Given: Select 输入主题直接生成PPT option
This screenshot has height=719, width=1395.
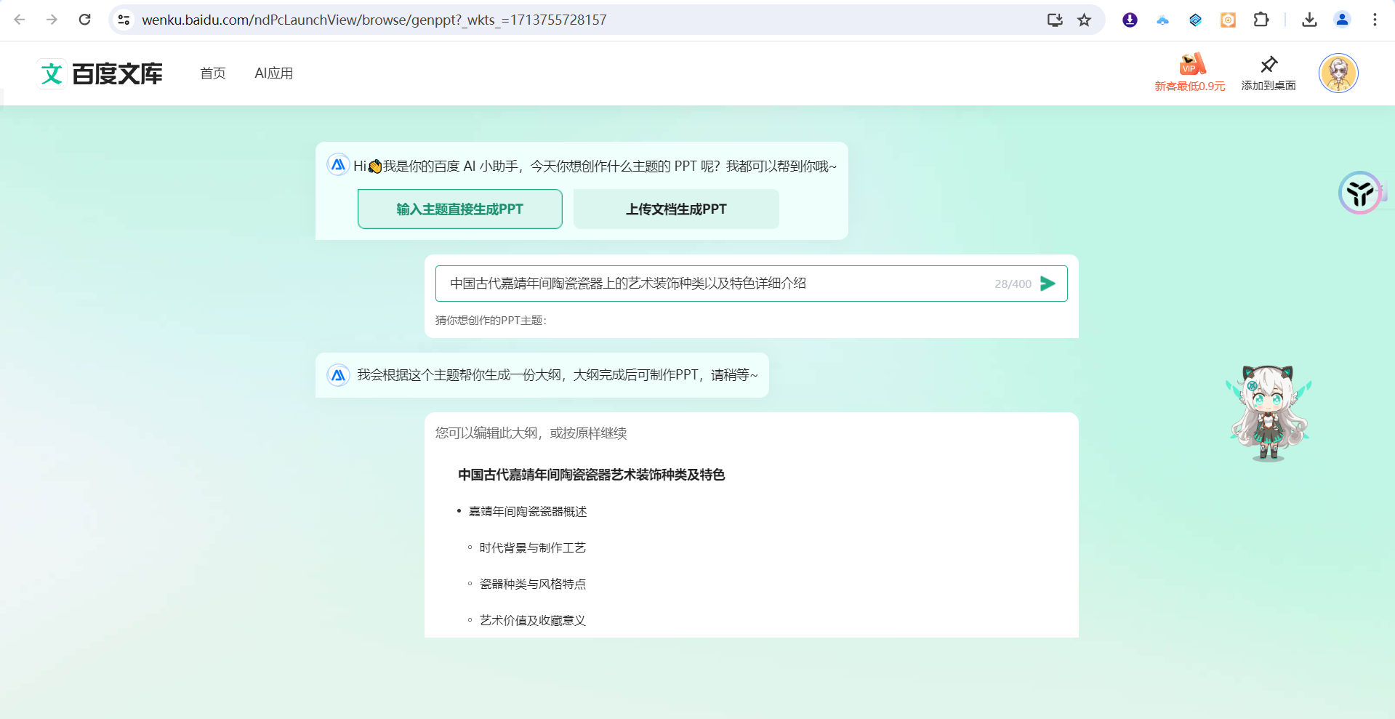Looking at the screenshot, I should 459,209.
